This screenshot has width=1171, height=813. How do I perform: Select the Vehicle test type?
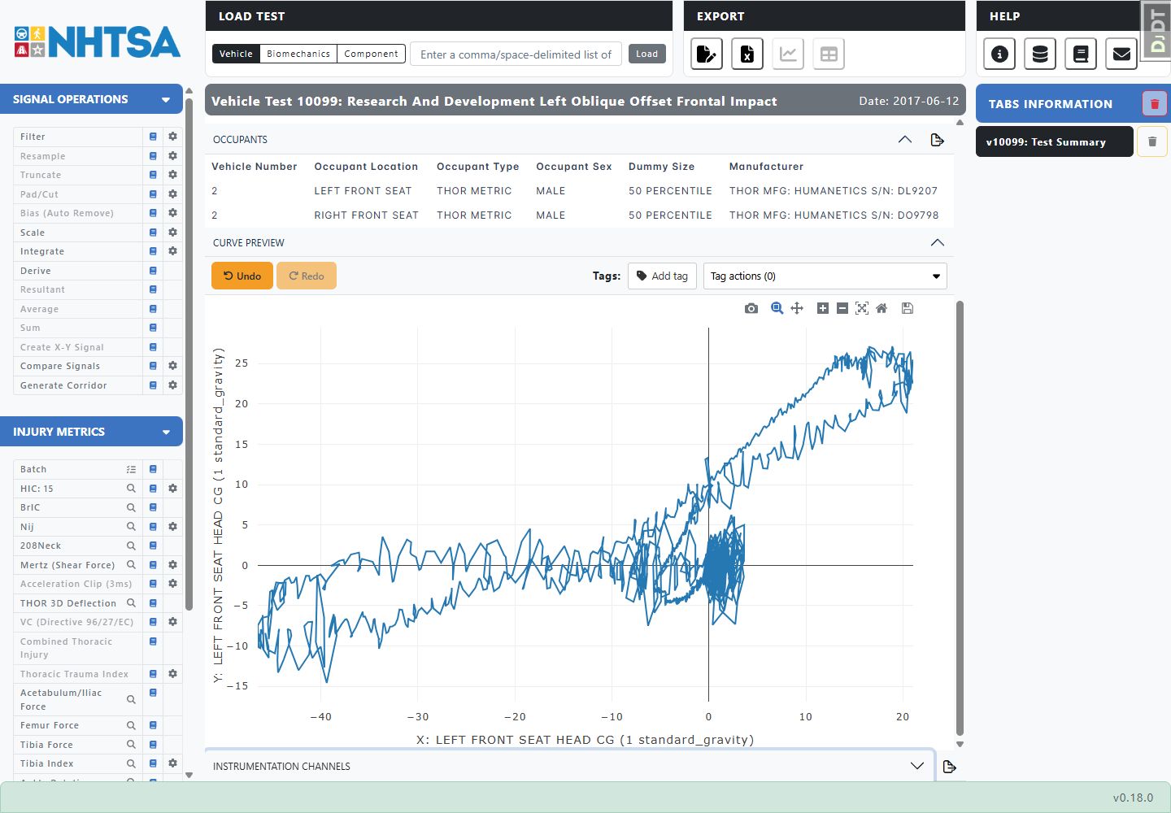pos(236,54)
